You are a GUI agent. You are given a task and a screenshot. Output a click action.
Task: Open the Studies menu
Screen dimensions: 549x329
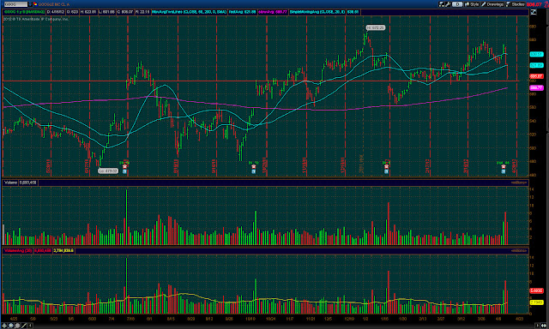pyautogui.click(x=515, y=4)
